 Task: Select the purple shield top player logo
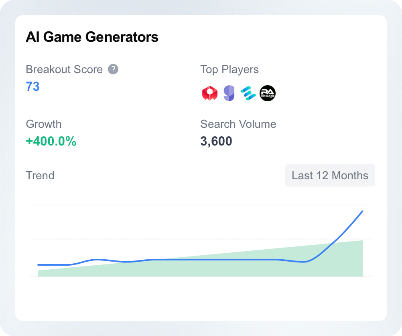229,93
